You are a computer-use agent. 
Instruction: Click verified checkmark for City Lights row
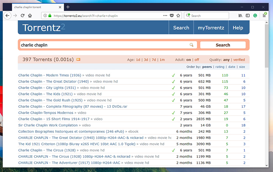pos(173,88)
